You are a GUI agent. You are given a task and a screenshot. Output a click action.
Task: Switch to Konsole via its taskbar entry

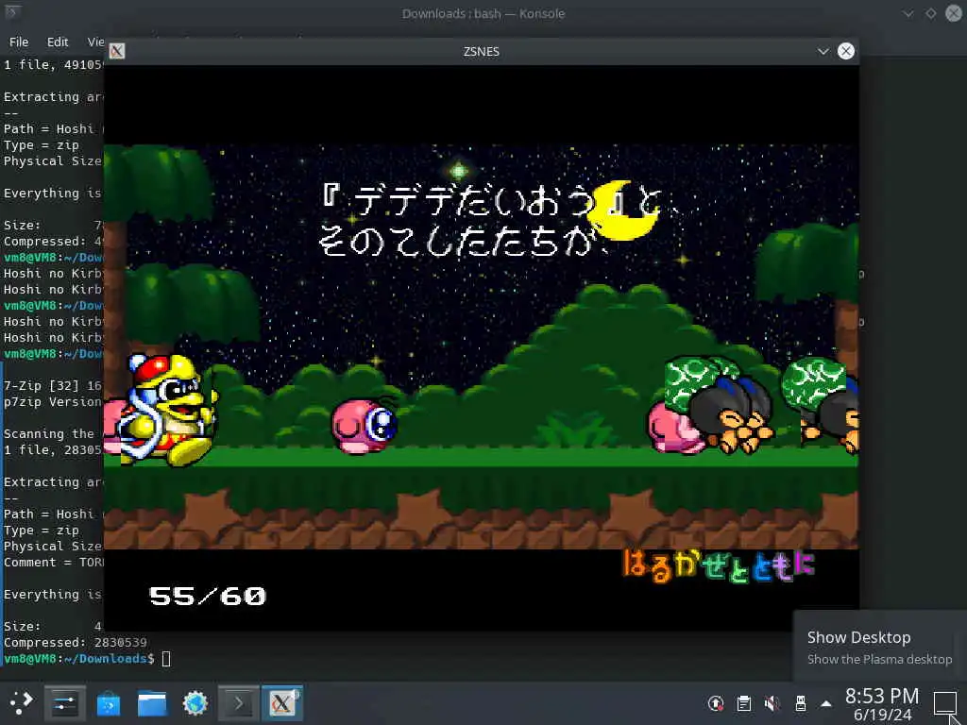pyautogui.click(x=239, y=702)
